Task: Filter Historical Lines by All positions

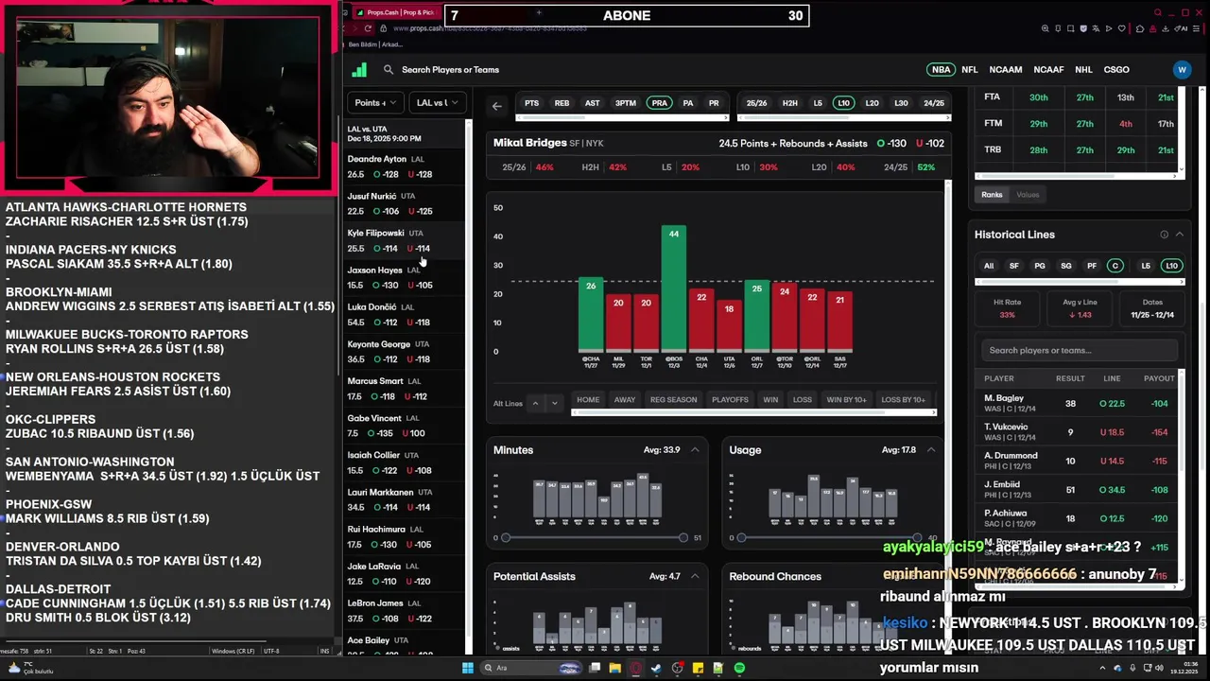Action: click(989, 266)
